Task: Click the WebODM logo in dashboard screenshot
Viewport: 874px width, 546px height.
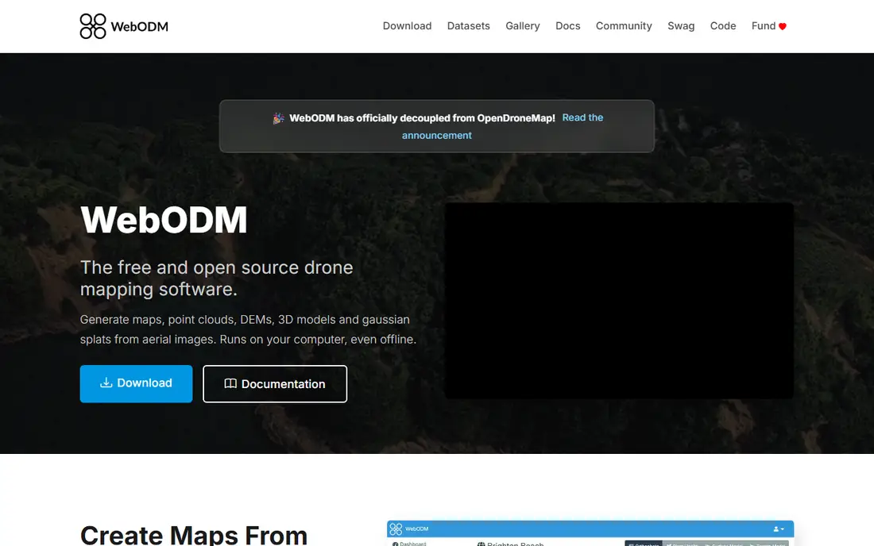Action: pyautogui.click(x=396, y=529)
